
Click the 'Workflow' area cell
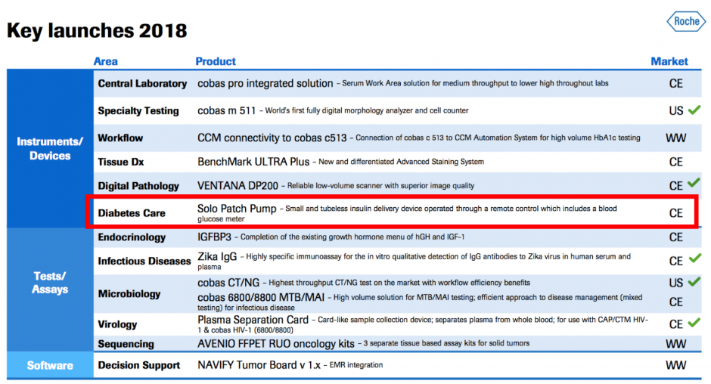click(120, 138)
